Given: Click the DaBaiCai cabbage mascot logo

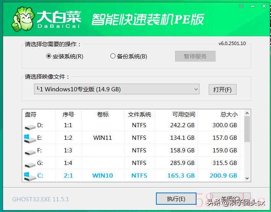Looking at the screenshot, I should click(x=23, y=19).
